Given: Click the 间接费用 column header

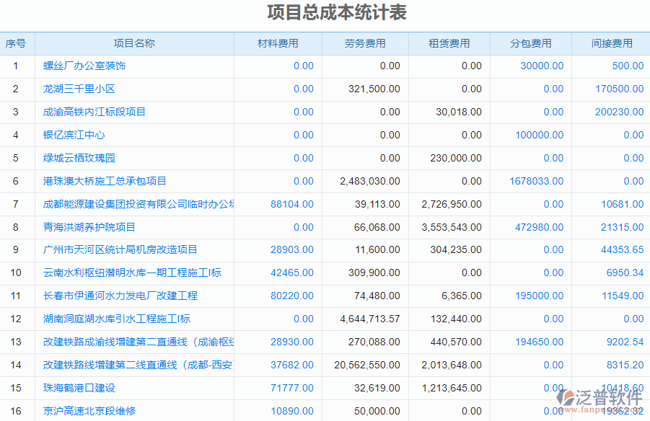Looking at the screenshot, I should pos(612,44).
